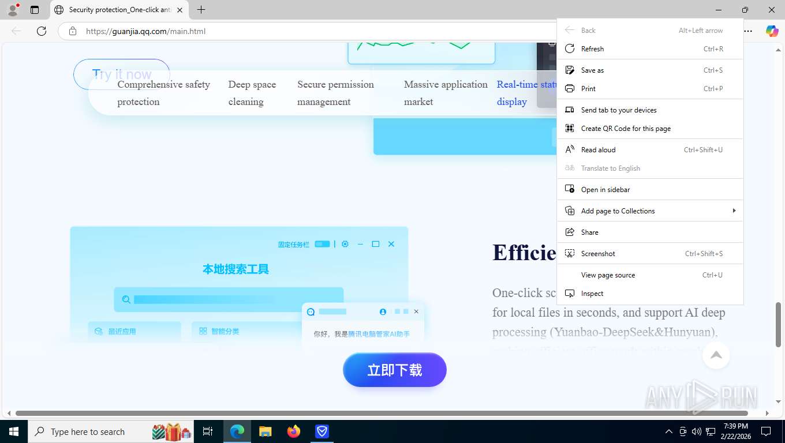Click Inspect in context menu
This screenshot has height=443, width=785.
[650, 294]
